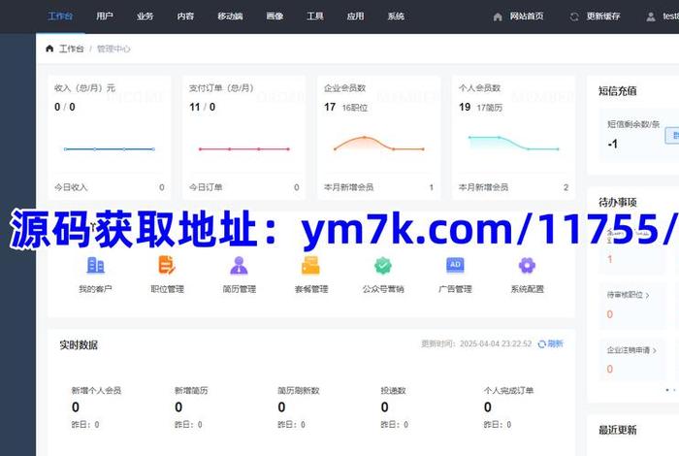Open the 应用 menu

356,16
